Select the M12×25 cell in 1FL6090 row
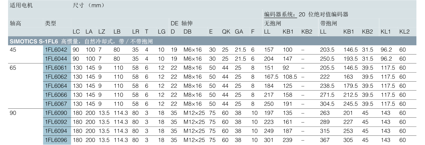The width and height of the screenshot is (425, 145). (194, 113)
